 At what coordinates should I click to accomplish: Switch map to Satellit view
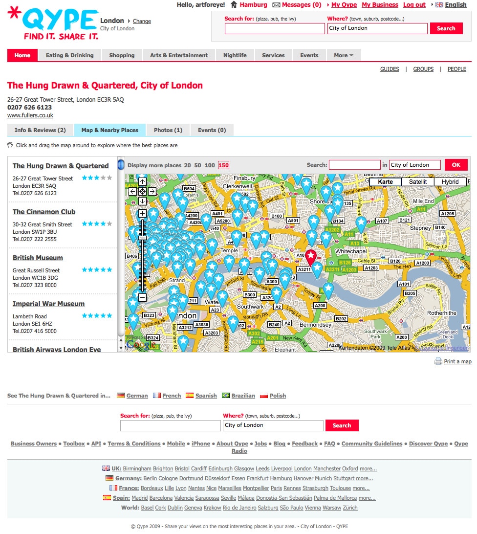tap(417, 182)
